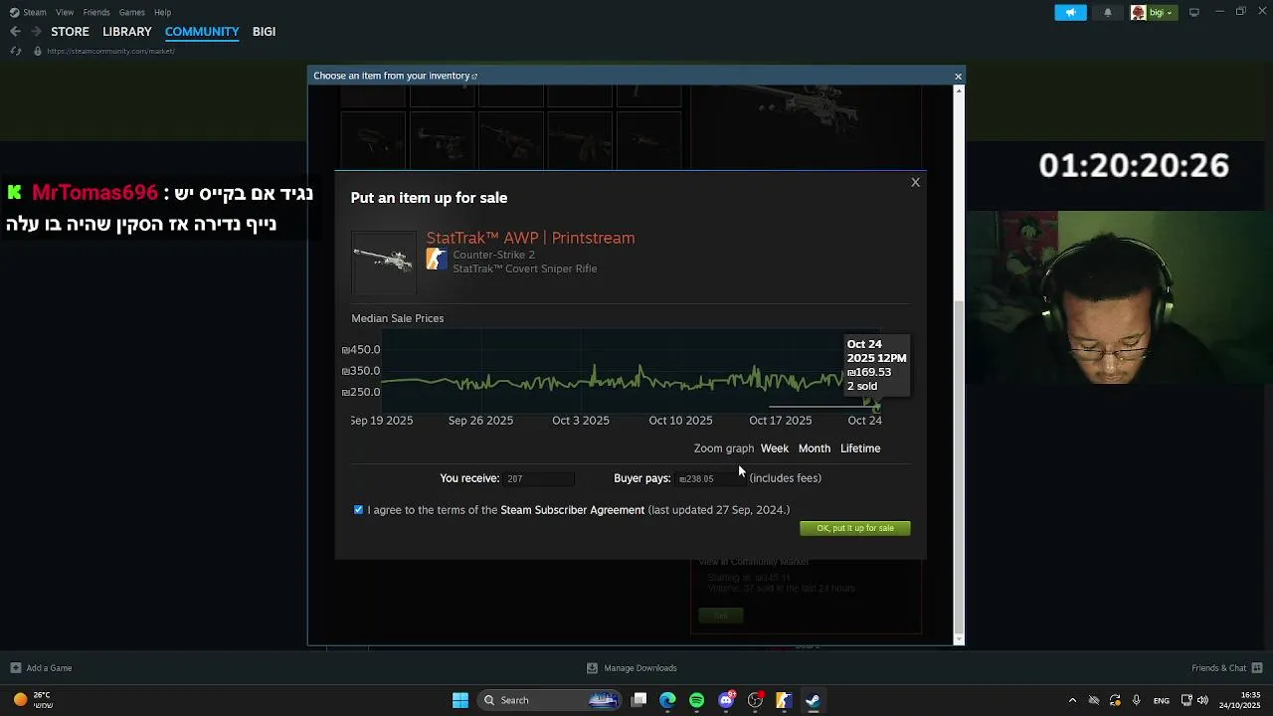This screenshot has width=1273, height=716.
Task: Click the steamcommunity.com market URL
Action: point(110,51)
